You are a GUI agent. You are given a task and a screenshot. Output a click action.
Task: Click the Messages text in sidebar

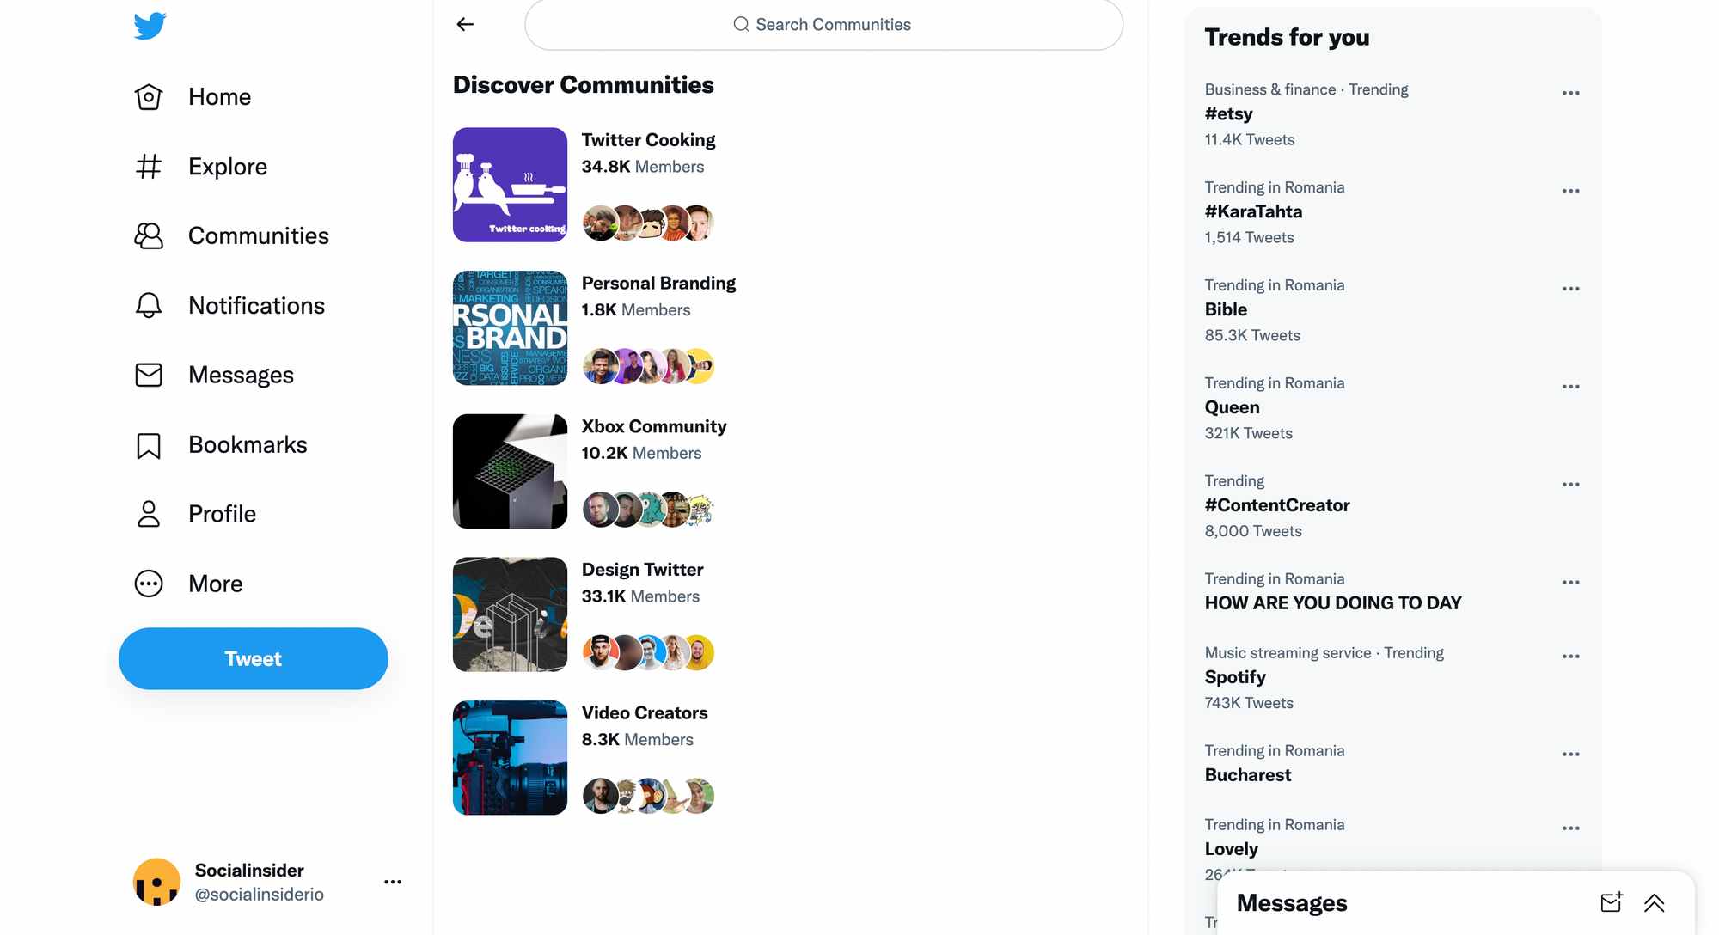pos(241,375)
